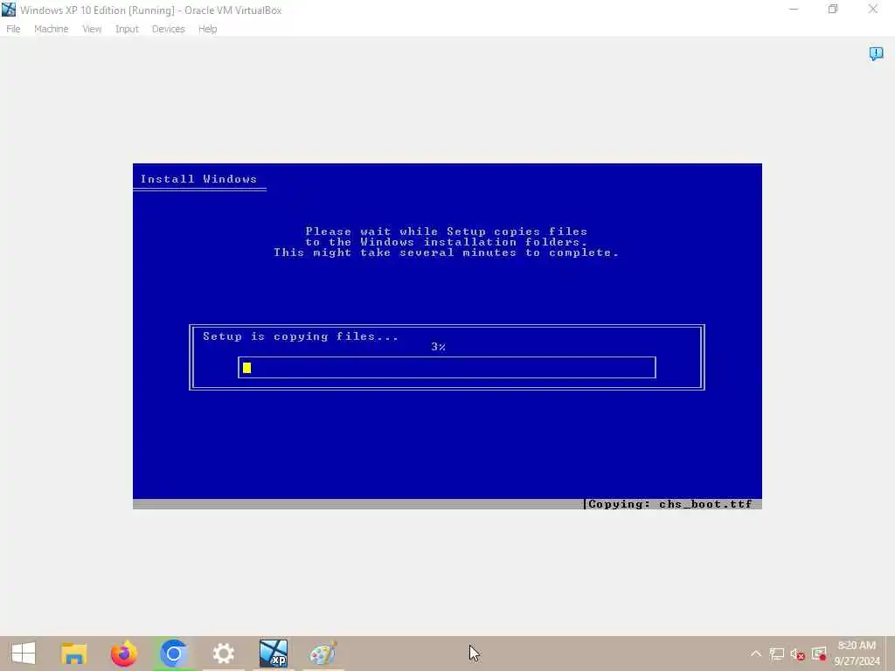This screenshot has width=895, height=671.
Task: Open the Devices menu
Action: pyautogui.click(x=169, y=29)
